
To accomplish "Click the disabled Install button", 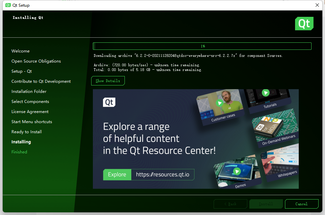I will click(266, 204).
